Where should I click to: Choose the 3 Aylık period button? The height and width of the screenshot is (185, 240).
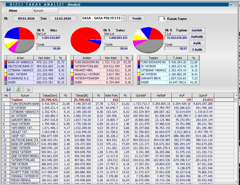pos(197,50)
